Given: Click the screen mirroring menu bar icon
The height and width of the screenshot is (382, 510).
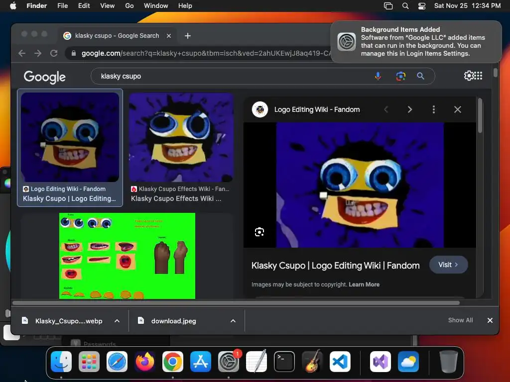Looking at the screenshot, I should tap(388, 5).
